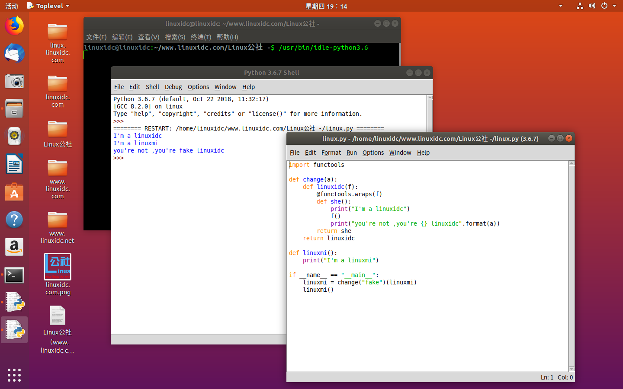Open Edit menu in Python Shell window
Screen dimensions: 623x389
[x=135, y=87]
